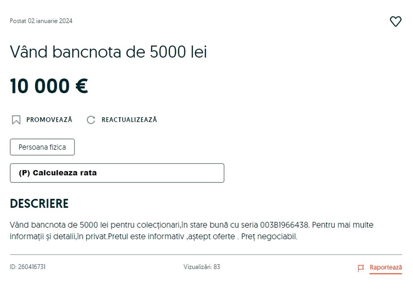413x291 pixels.
Task: Click the circular refresh arrow icon
Action: (91, 120)
